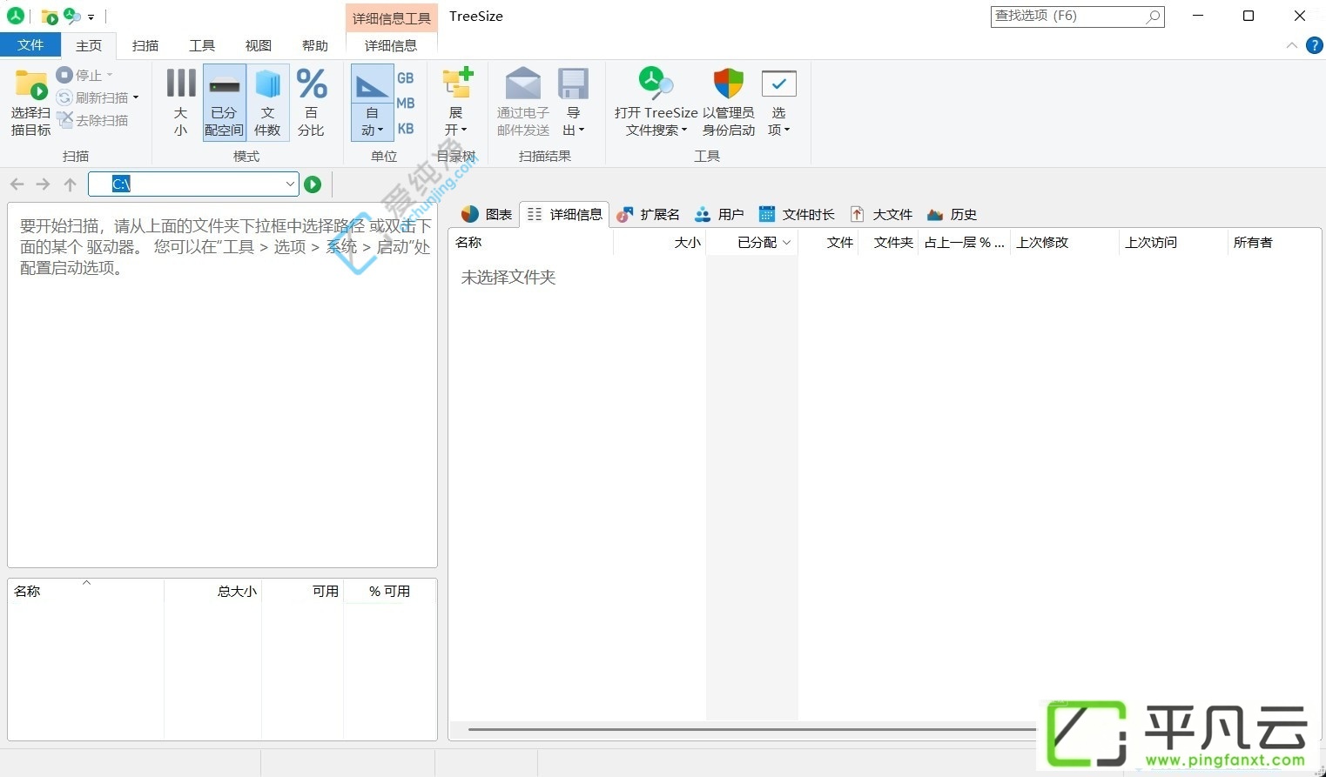The height and width of the screenshot is (777, 1326).
Task: Select the Details view tab
Action: 565,214
